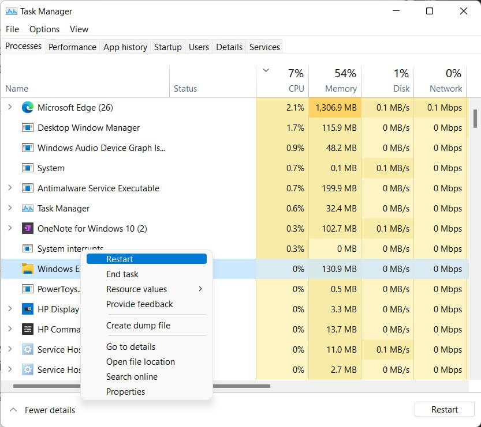
Task: Click the HP Command process icon
Action: 28,329
